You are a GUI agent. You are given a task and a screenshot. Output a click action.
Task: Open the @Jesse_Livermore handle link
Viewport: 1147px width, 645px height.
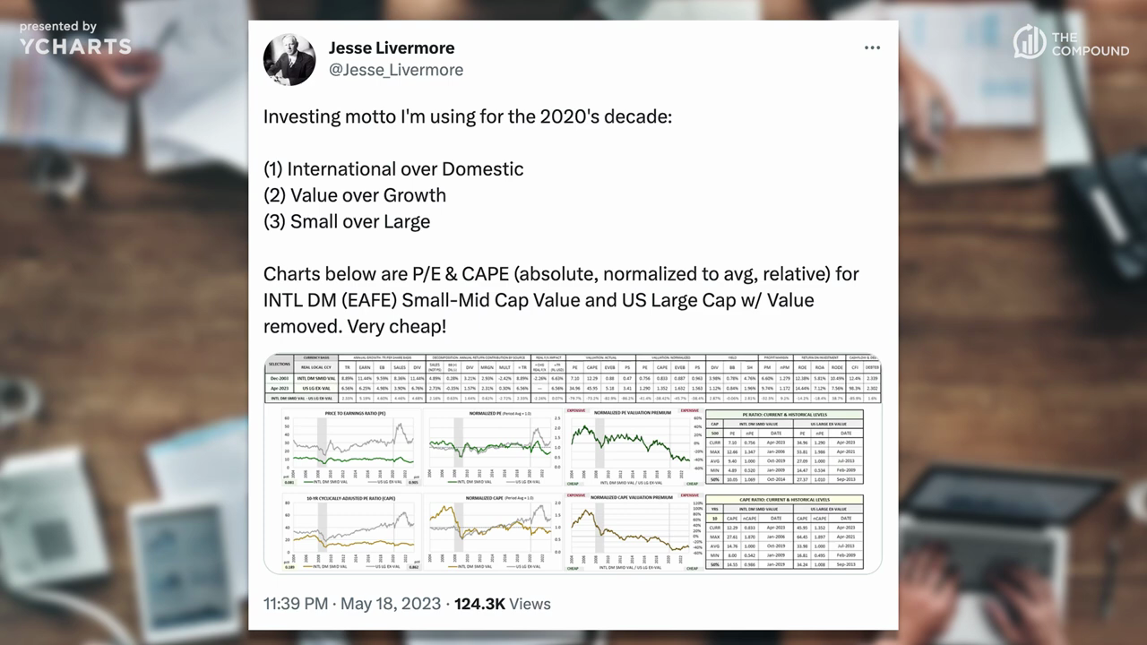[396, 70]
